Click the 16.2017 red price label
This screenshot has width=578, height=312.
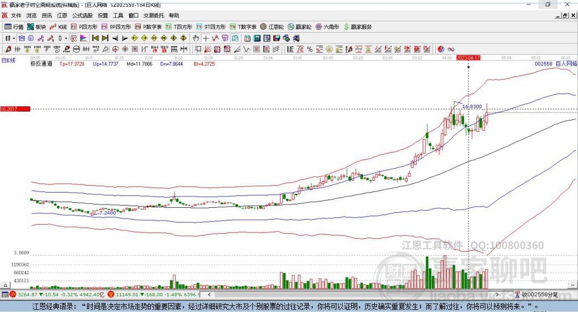tap(15, 109)
